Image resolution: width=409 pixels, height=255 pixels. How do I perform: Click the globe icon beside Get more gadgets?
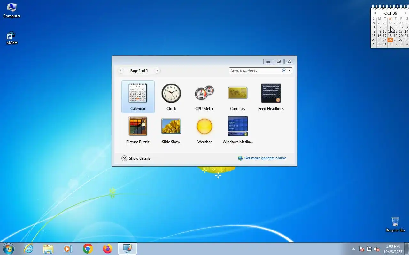click(240, 158)
